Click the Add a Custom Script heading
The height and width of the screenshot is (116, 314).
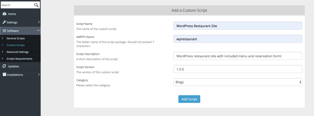[x=189, y=10]
